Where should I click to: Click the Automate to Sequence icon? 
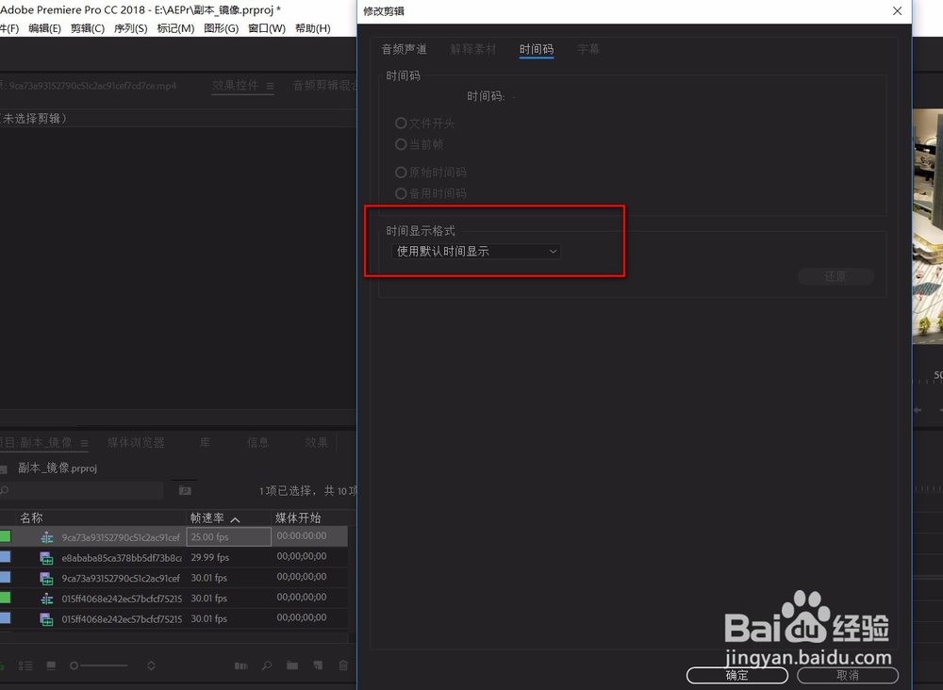[241, 665]
